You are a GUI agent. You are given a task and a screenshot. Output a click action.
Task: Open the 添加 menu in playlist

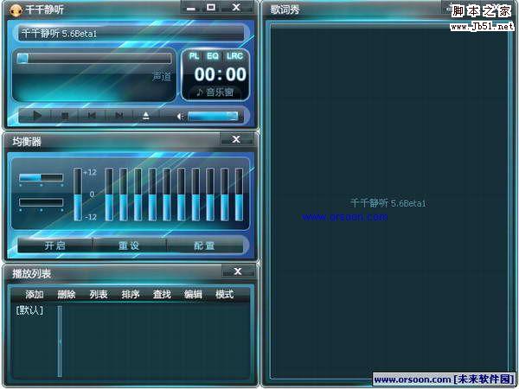[35, 295]
